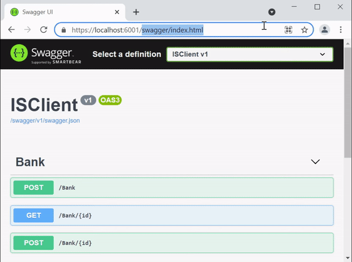Click the Swagger logo in header
352x262 pixels.
pos(46,54)
